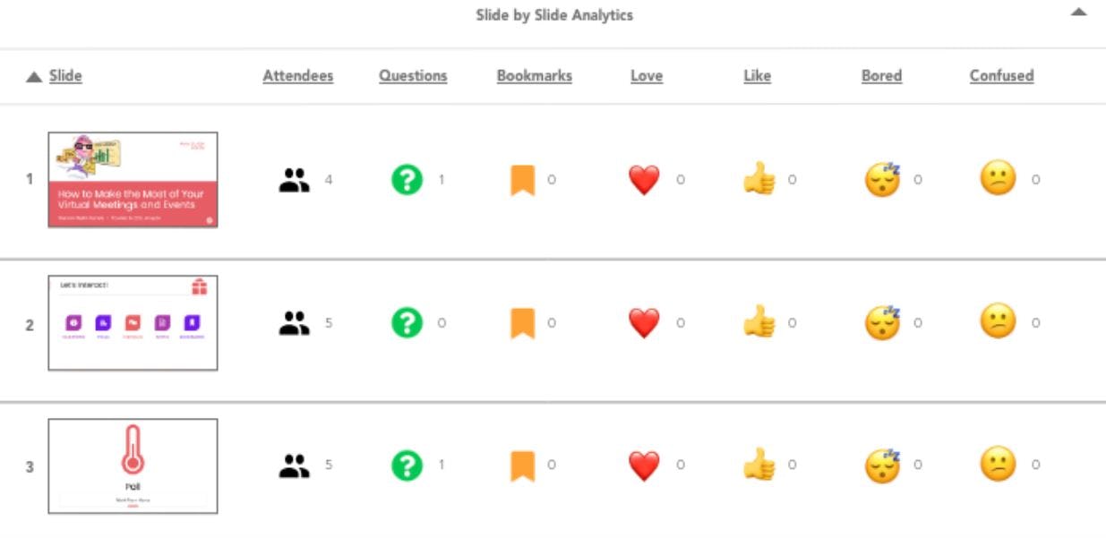The image size is (1106, 538).
Task: Click the red heart icon for slide 2
Action: [x=644, y=323]
